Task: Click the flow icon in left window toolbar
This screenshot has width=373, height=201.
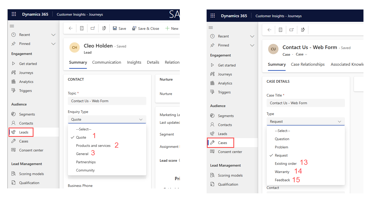Action: [104, 28]
